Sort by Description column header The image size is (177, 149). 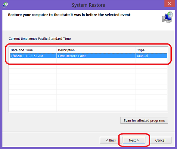(96, 50)
